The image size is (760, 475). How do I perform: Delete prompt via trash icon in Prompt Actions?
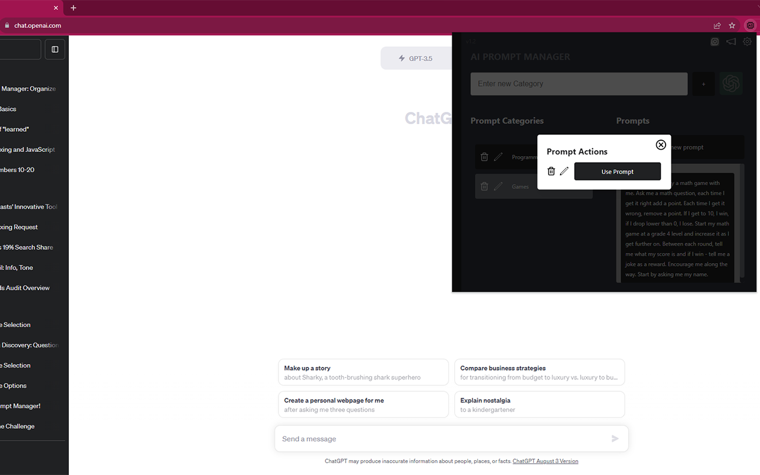click(x=551, y=171)
